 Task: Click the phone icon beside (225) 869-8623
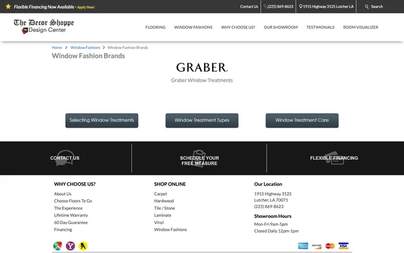[265, 7]
